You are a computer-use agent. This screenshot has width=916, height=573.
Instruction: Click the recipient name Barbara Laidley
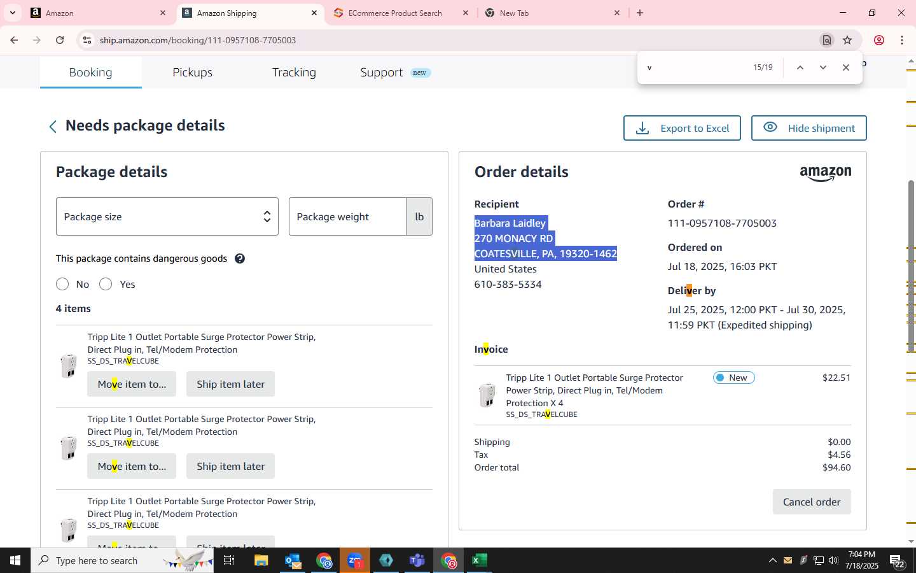click(x=510, y=223)
